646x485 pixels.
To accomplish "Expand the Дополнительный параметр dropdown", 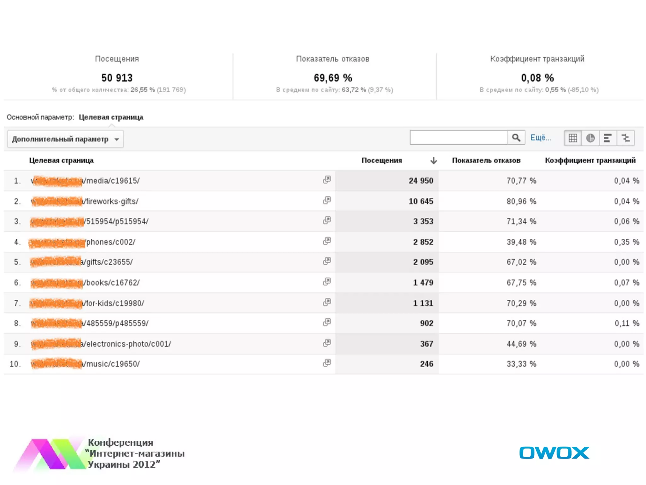I will pyautogui.click(x=65, y=139).
